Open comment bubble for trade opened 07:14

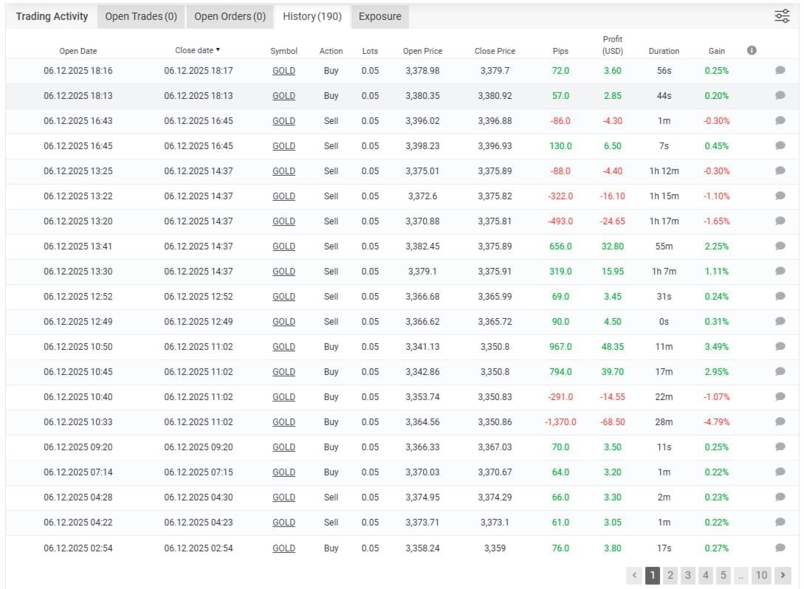[780, 472]
